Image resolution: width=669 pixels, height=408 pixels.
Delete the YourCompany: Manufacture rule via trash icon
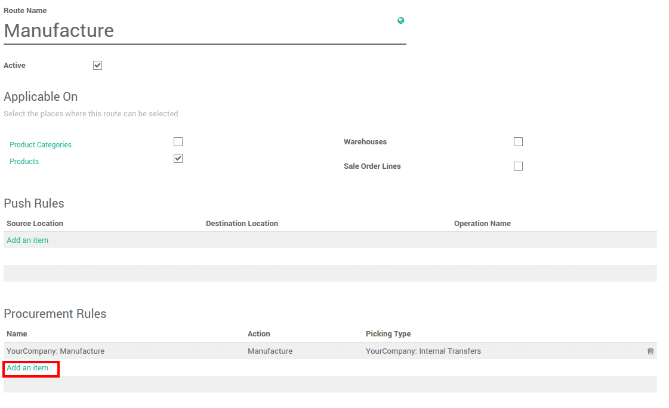coord(650,351)
